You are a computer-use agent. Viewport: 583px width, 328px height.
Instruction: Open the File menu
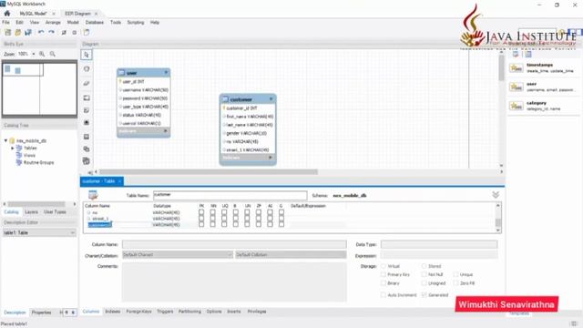(x=6, y=22)
